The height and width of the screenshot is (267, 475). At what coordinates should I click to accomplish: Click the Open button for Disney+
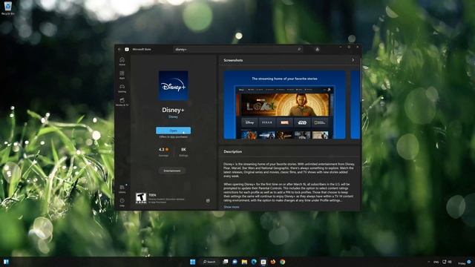pos(173,131)
